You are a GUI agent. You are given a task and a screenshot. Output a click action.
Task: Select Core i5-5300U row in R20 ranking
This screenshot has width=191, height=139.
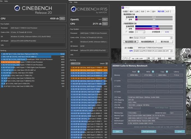33,86
